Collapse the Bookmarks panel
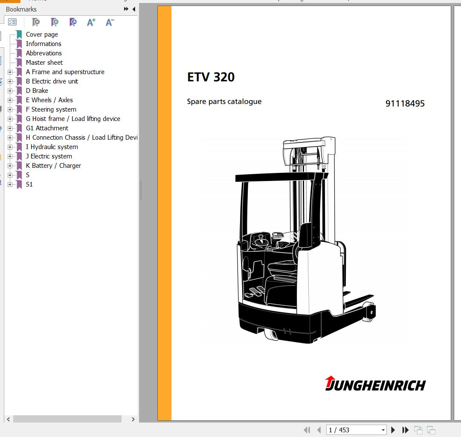Image resolution: width=461 pixels, height=437 pixels. point(134,9)
